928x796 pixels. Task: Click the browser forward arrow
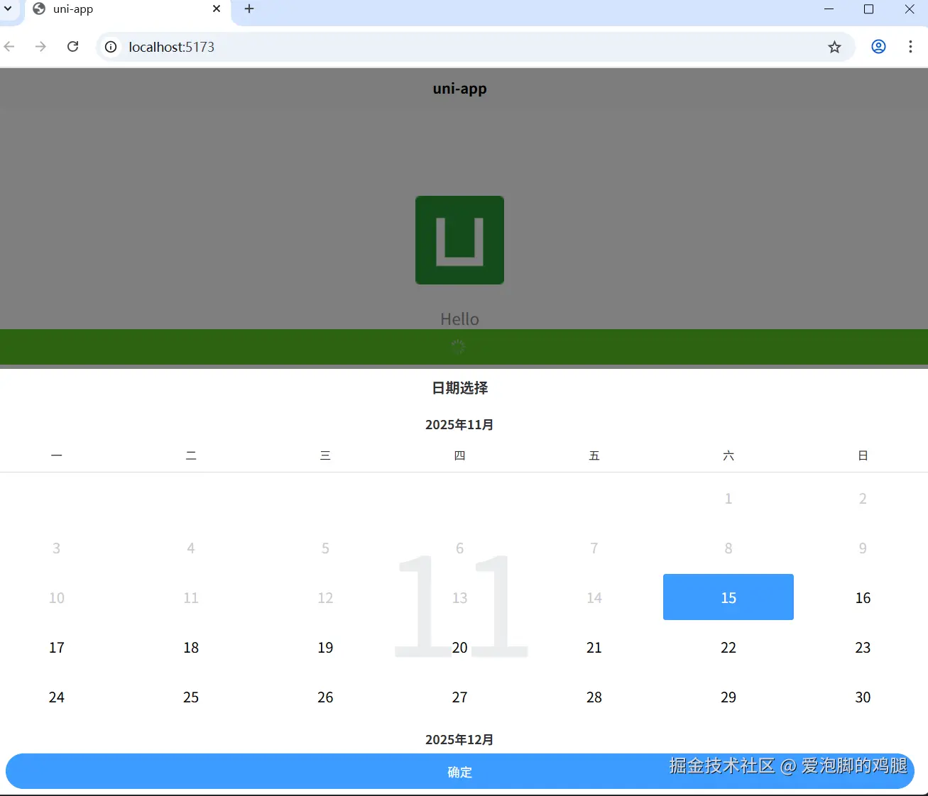pos(40,47)
